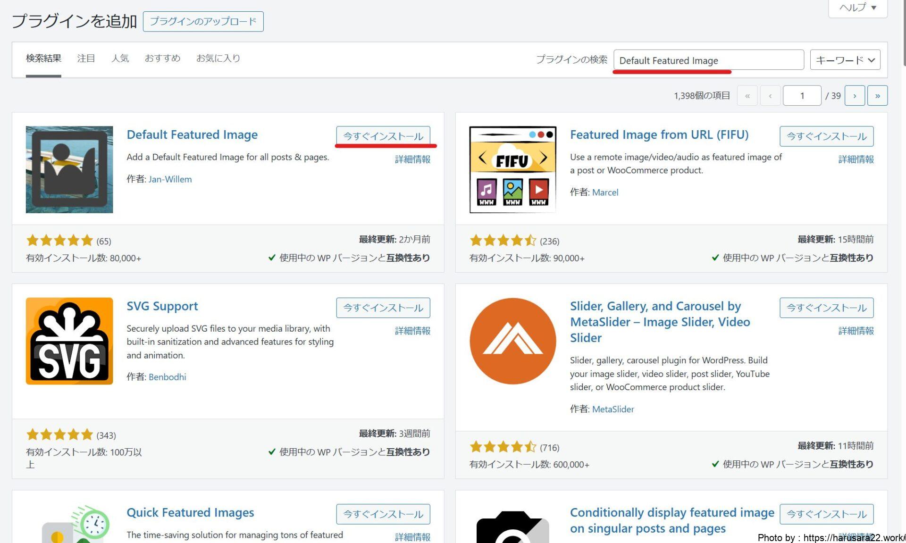Screen dimensions: 906x543
Task: Click the FIFU plugin thumbnail icon
Action: click(x=512, y=169)
